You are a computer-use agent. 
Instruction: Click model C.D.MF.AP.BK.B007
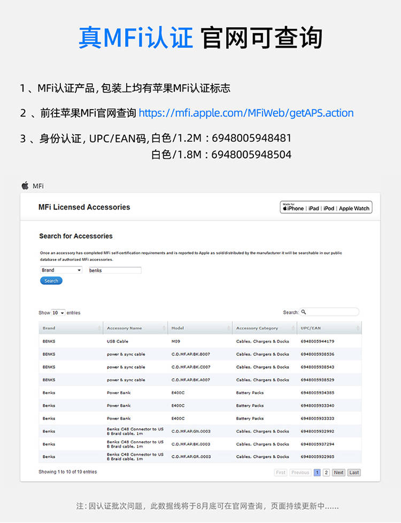tap(191, 354)
